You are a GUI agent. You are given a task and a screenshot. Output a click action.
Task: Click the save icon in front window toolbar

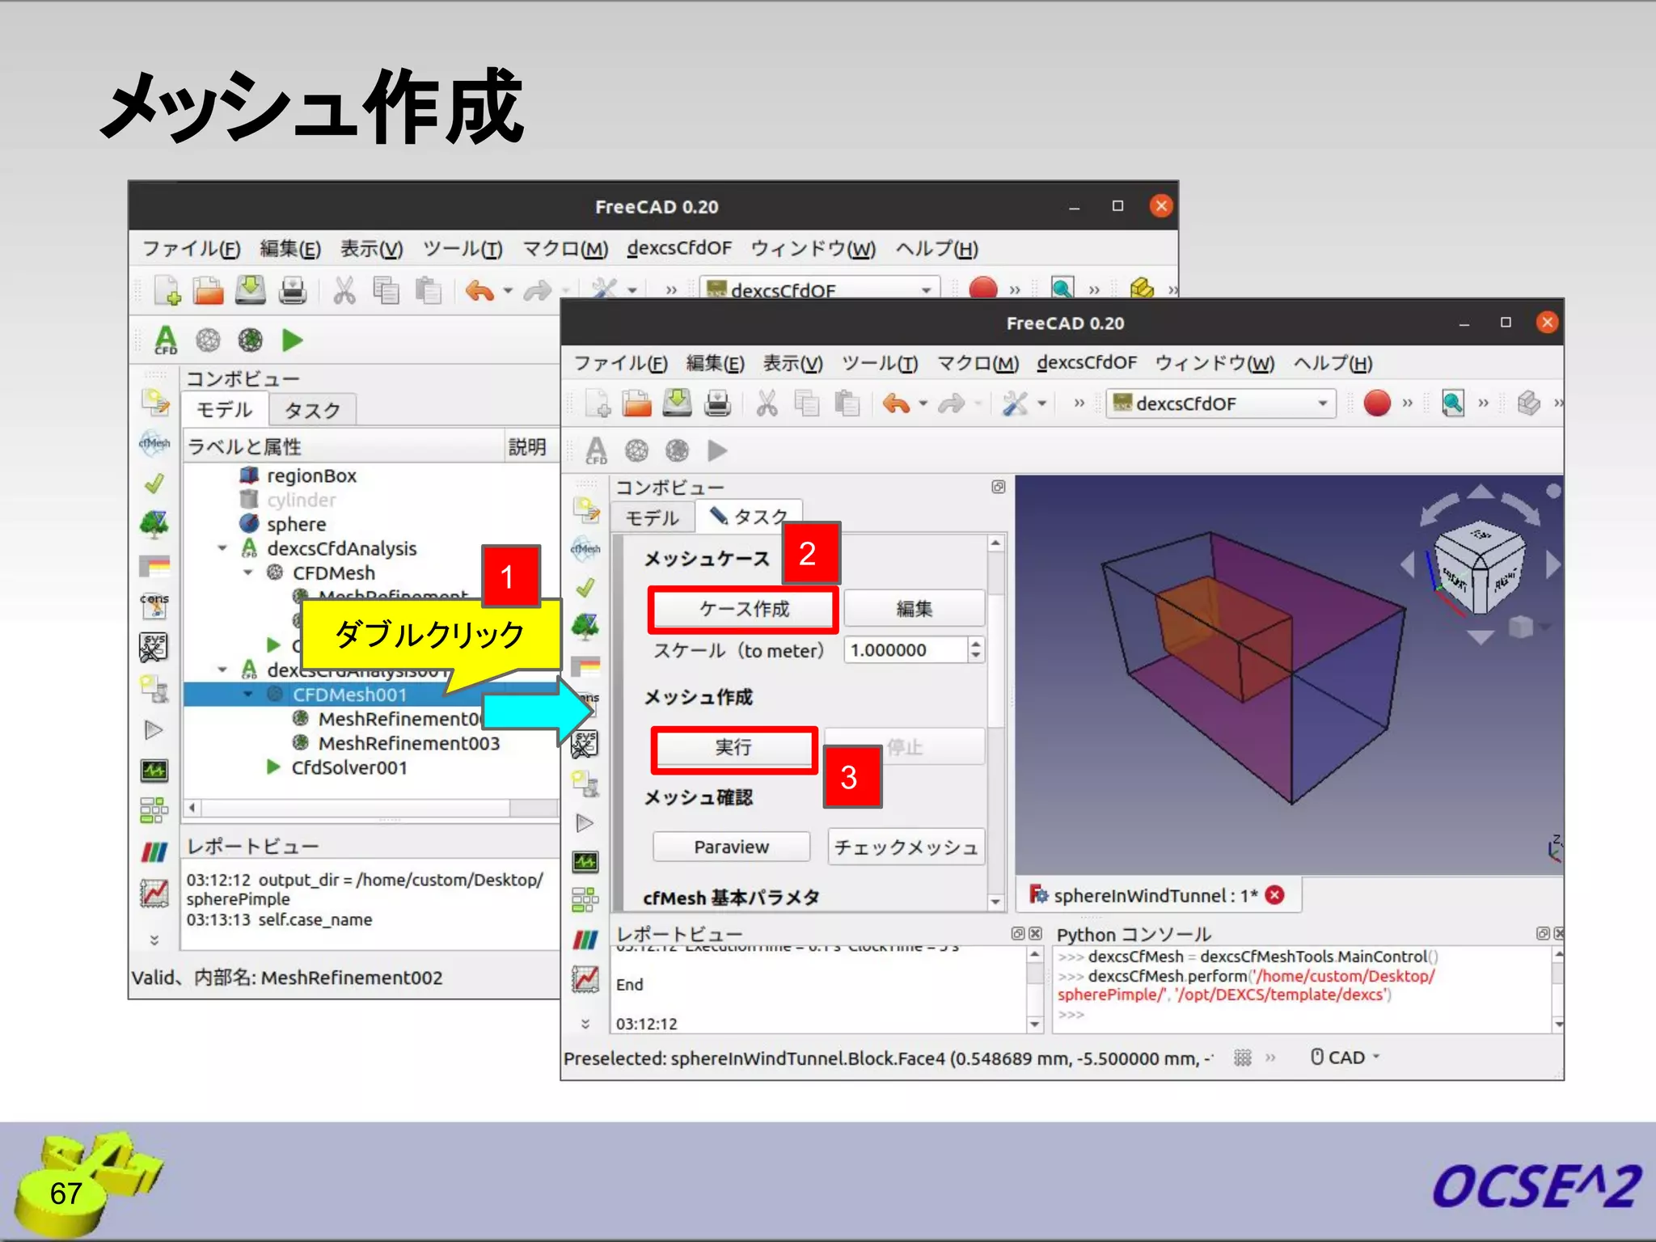point(678,402)
